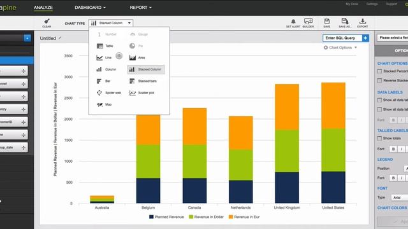Click the blue plus beside Enter SQL Query
The height and width of the screenshot is (229, 408).
[x=365, y=38]
